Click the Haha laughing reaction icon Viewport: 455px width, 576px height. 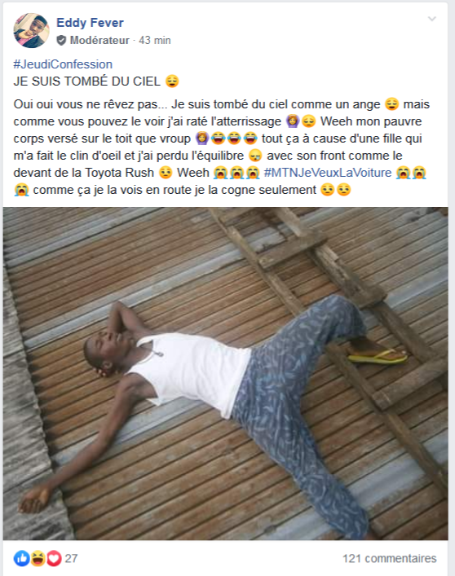click(38, 559)
